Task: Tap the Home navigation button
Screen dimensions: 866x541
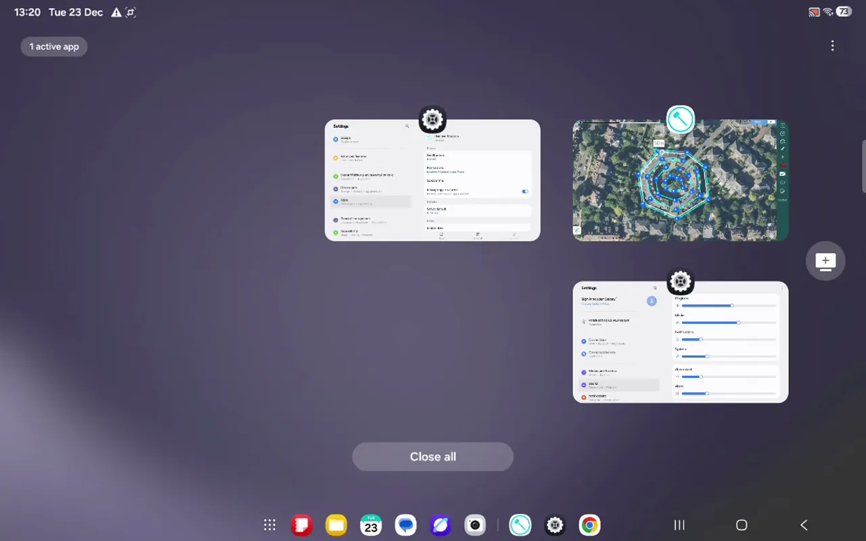Action: [742, 525]
